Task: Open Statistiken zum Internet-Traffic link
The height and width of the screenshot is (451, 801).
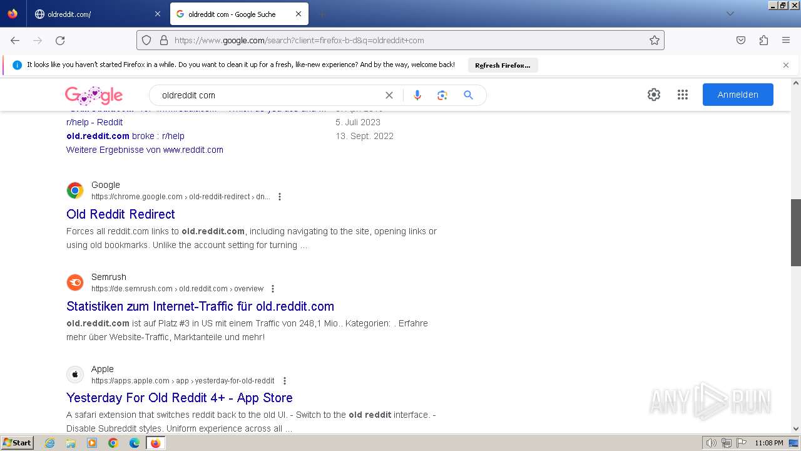Action: coord(200,306)
